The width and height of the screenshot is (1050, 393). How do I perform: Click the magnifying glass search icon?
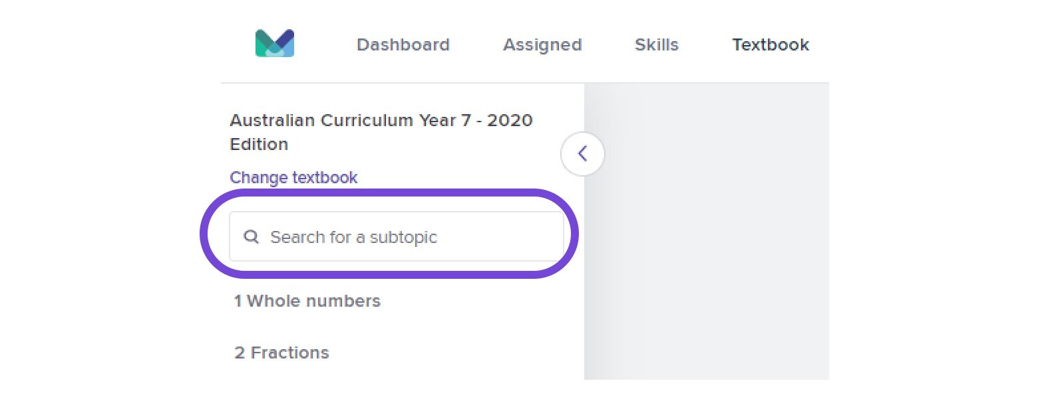(251, 236)
